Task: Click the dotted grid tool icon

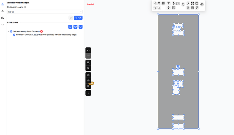Action: click(x=163, y=3)
